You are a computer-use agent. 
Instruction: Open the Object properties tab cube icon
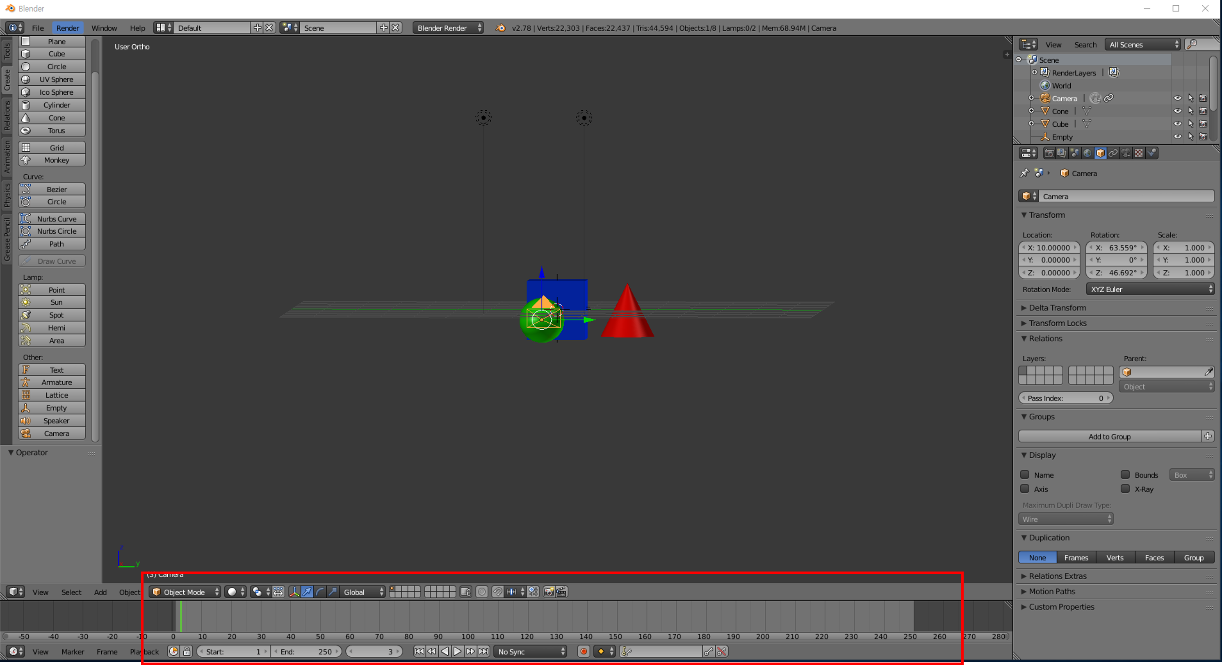1100,153
